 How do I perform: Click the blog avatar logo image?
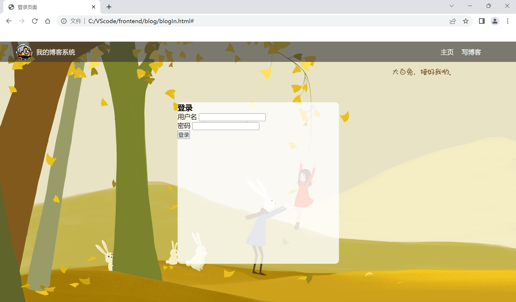pos(24,52)
